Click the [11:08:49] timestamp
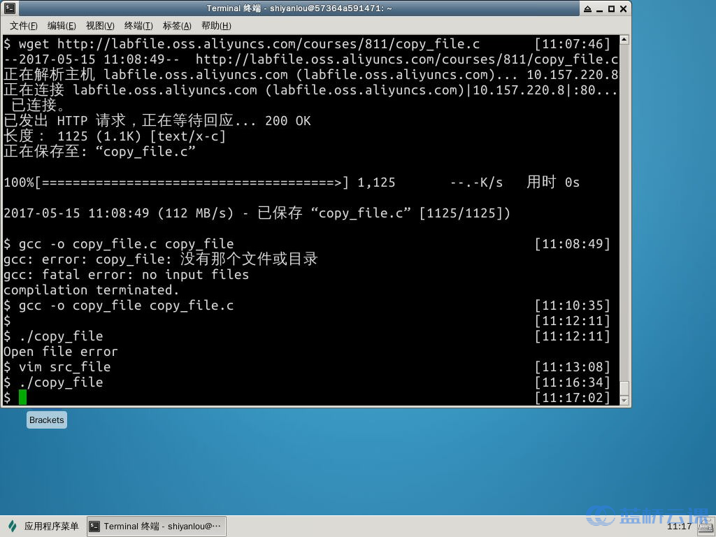This screenshot has height=537, width=716. 572,244
